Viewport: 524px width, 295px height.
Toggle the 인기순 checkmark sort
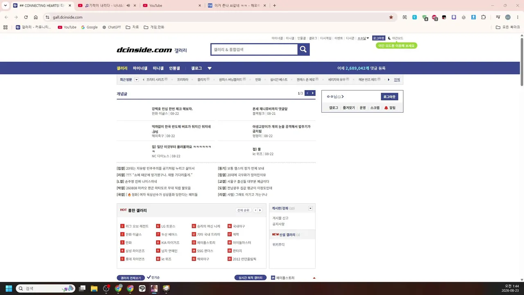[x=154, y=277]
